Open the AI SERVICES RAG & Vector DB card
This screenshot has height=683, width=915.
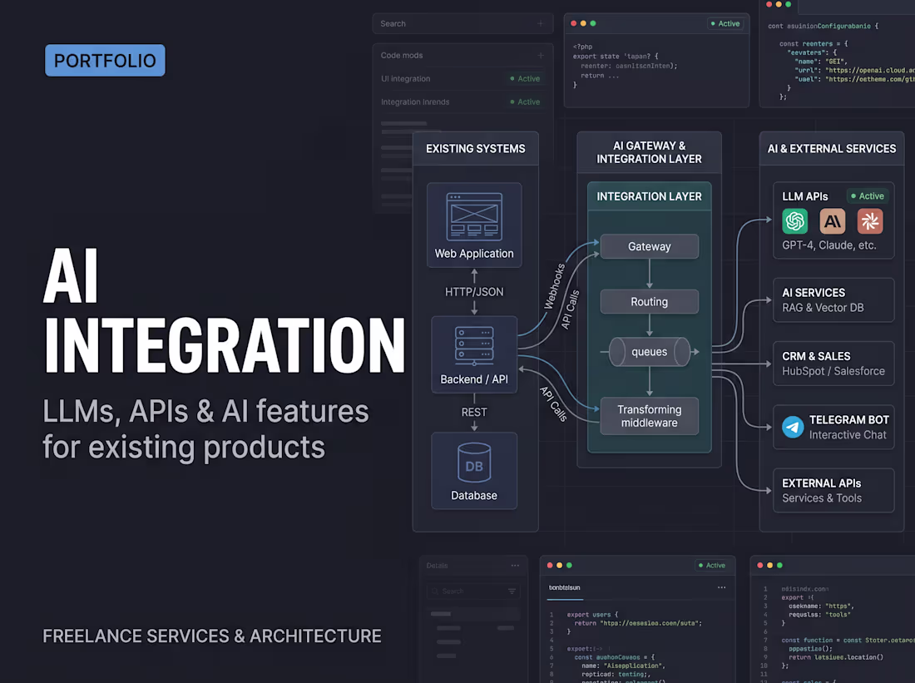(833, 300)
